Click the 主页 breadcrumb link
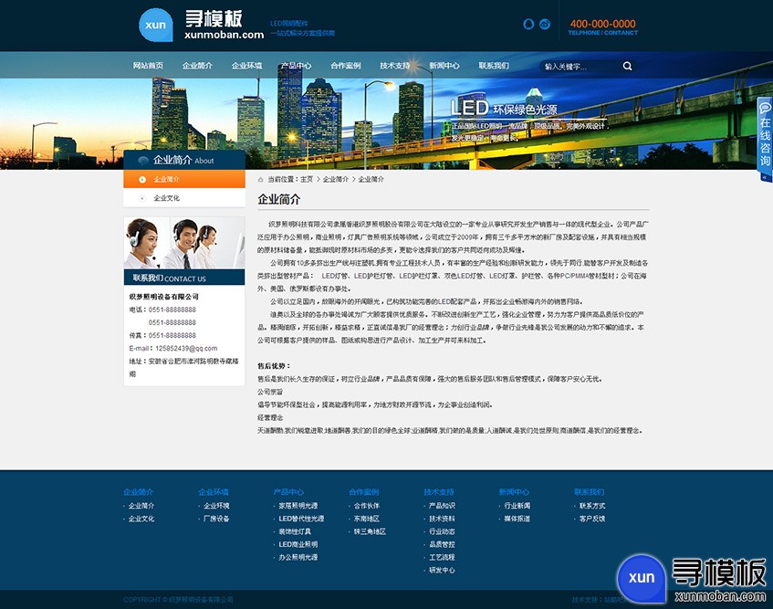The height and width of the screenshot is (609, 773). point(307,180)
